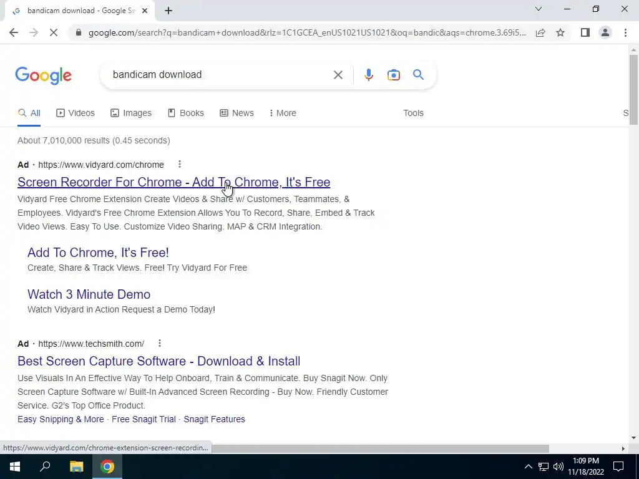This screenshot has width=639, height=479.
Task: Click the vertical scrollbar thumb
Action: tap(633, 90)
